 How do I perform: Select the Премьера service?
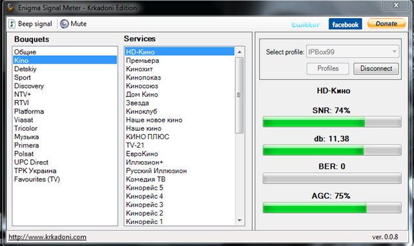pyautogui.click(x=180, y=60)
